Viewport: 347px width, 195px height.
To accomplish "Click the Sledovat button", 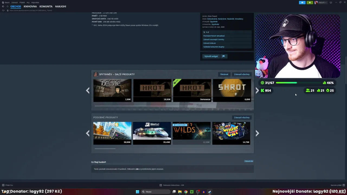I will point(224,74).
